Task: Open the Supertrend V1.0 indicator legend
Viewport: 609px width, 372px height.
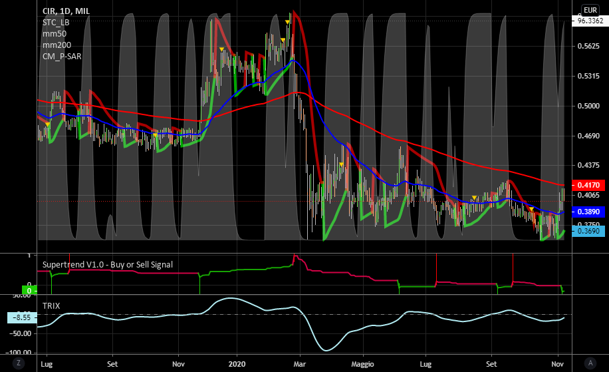Action: click(108, 265)
